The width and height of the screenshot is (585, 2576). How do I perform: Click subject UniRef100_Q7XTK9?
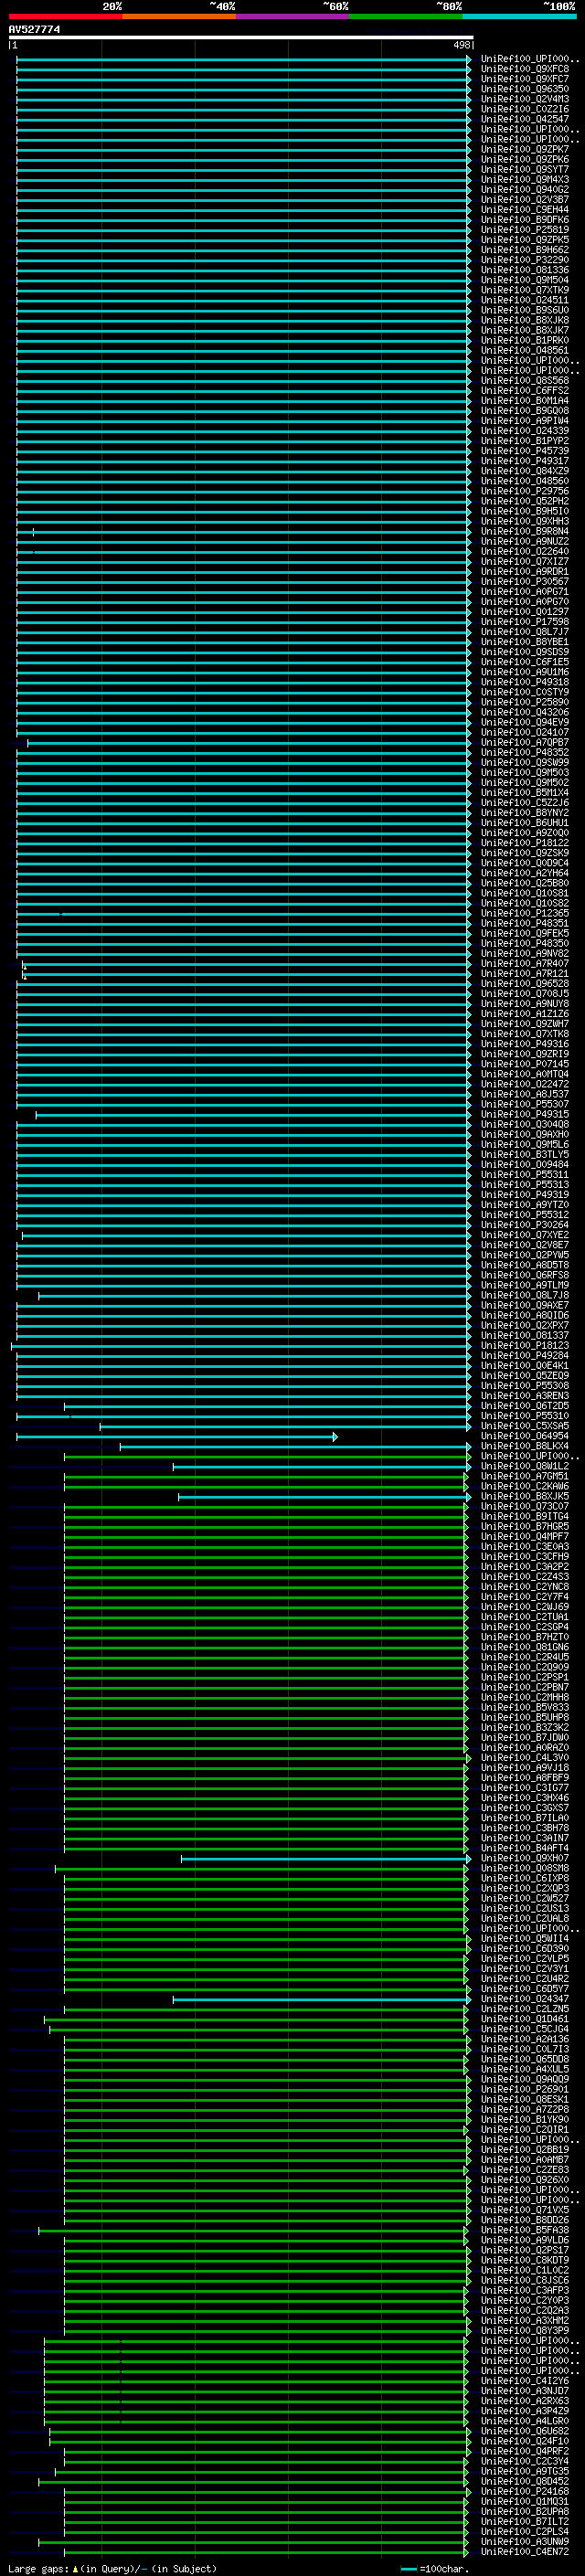pos(525,290)
